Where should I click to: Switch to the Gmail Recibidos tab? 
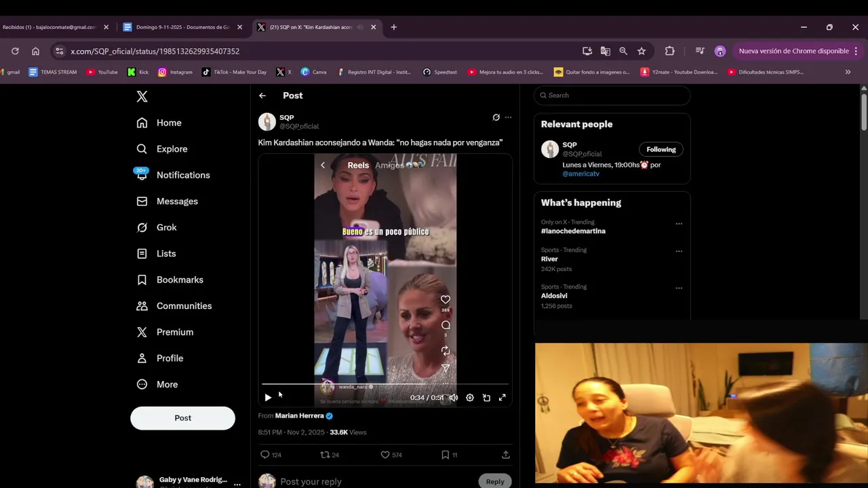point(56,27)
